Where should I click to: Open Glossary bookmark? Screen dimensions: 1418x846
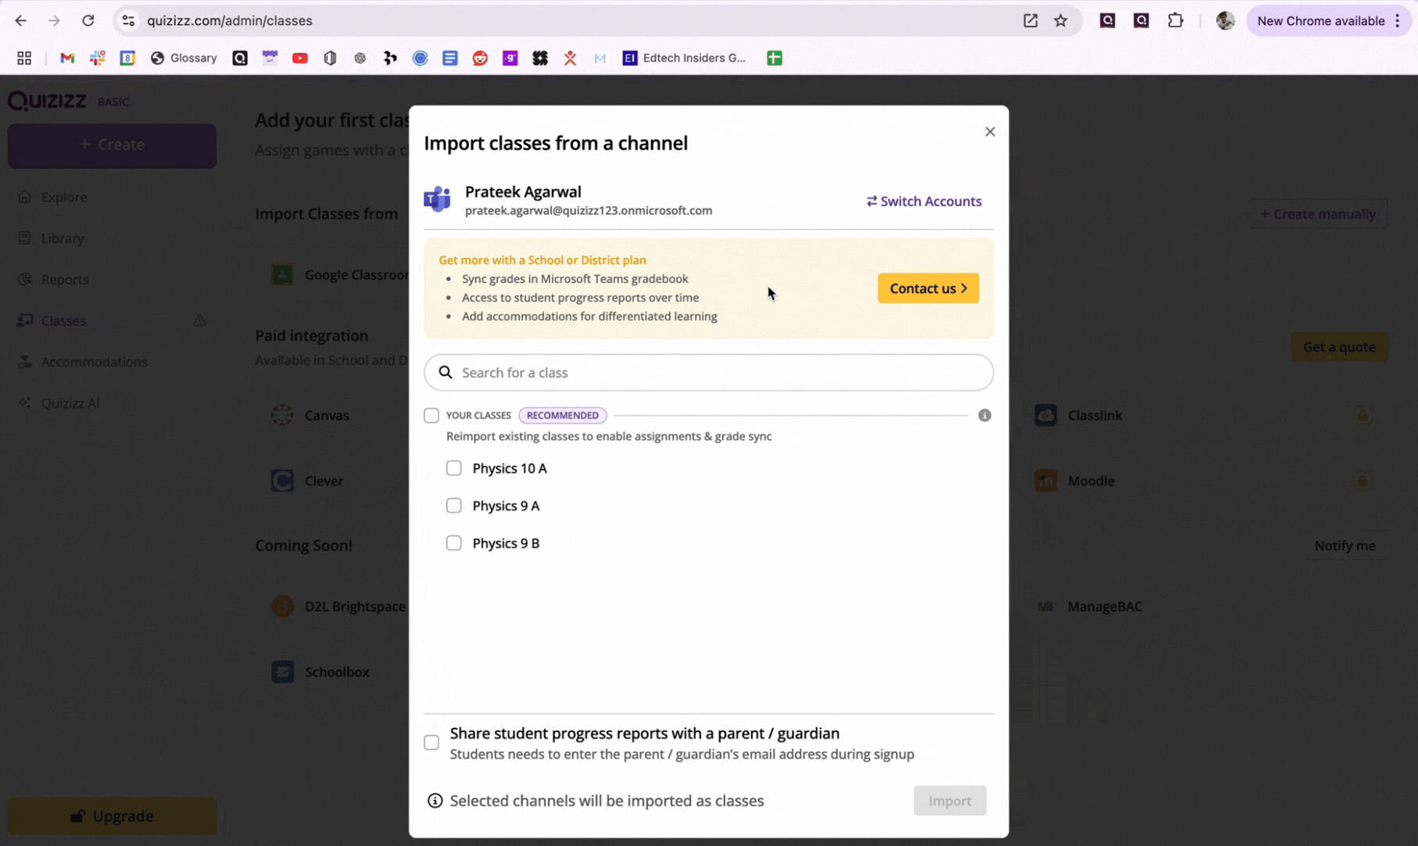click(184, 58)
